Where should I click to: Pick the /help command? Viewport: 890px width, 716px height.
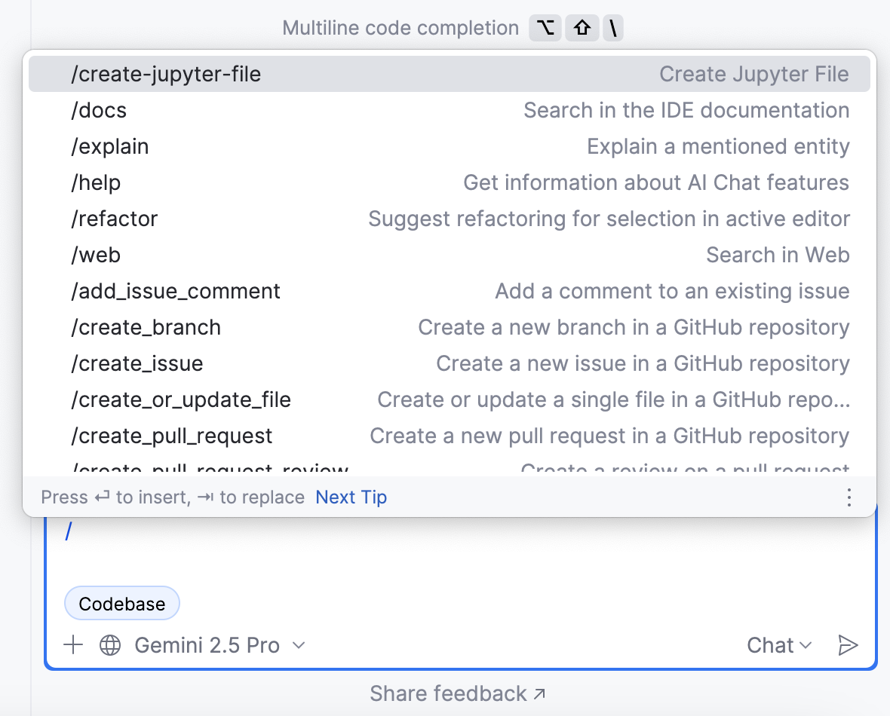coord(96,182)
